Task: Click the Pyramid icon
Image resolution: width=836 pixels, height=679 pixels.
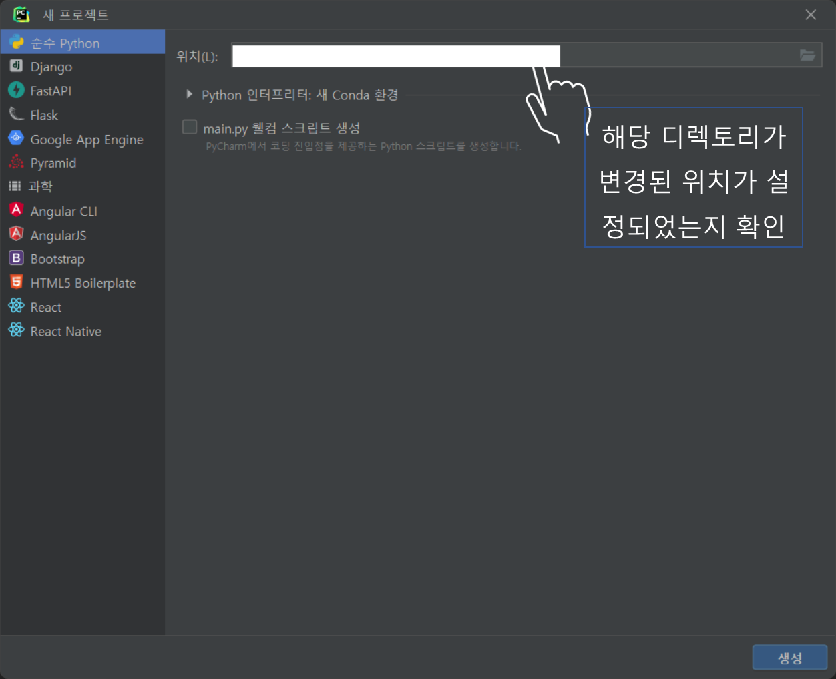Action: [x=16, y=162]
